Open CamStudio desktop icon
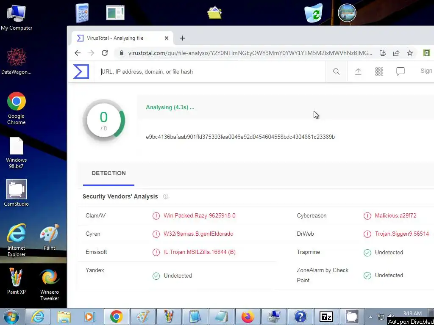 pos(17,193)
